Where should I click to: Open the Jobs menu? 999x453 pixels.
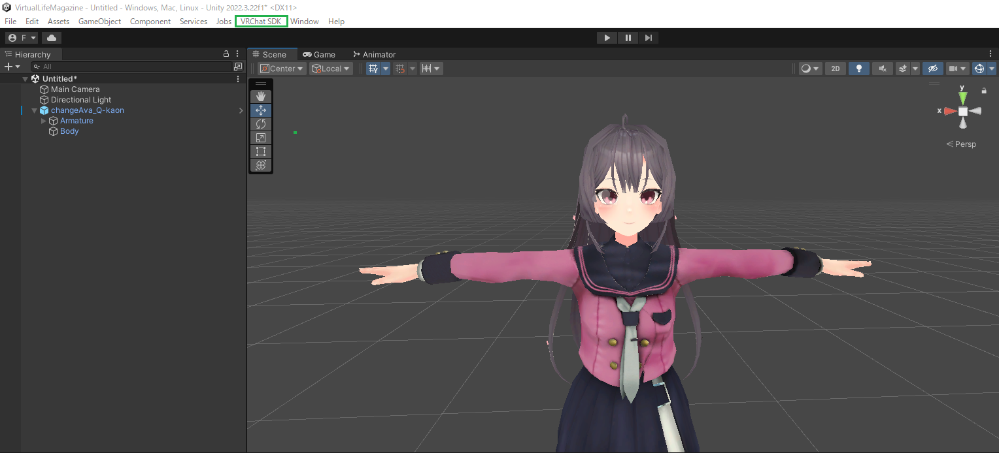(224, 22)
